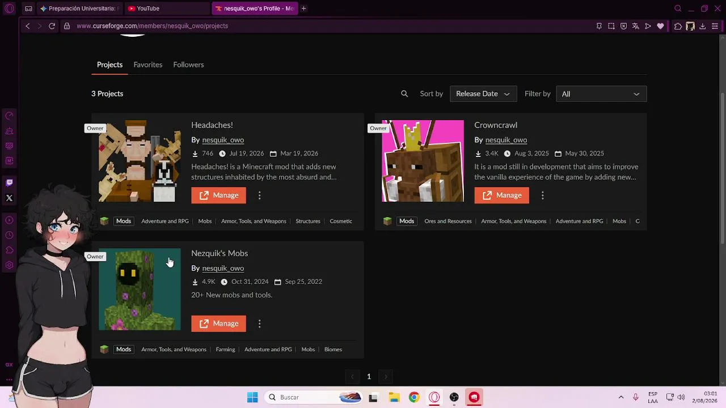
Task: Open the extensions cube icon in toolbar
Action: pyautogui.click(x=678, y=26)
